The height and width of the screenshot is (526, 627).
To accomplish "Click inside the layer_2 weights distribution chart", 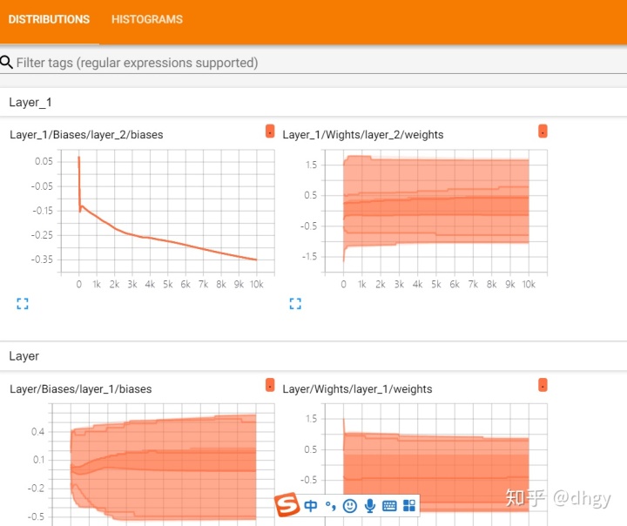I will click(x=436, y=212).
